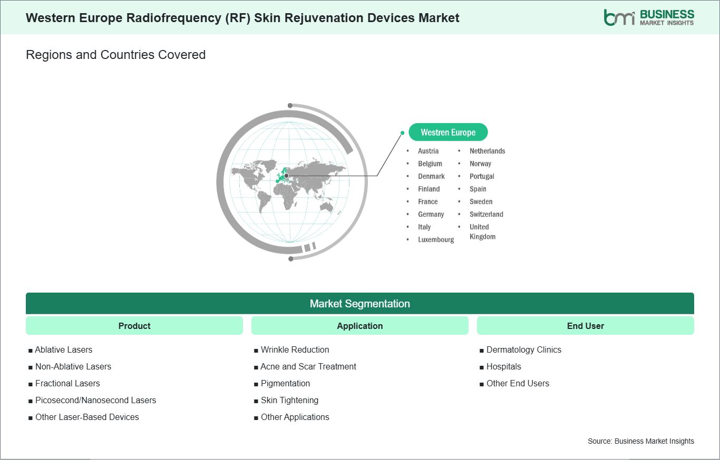Click the 'Italy' country entry
This screenshot has width=720, height=460.
(x=424, y=227)
